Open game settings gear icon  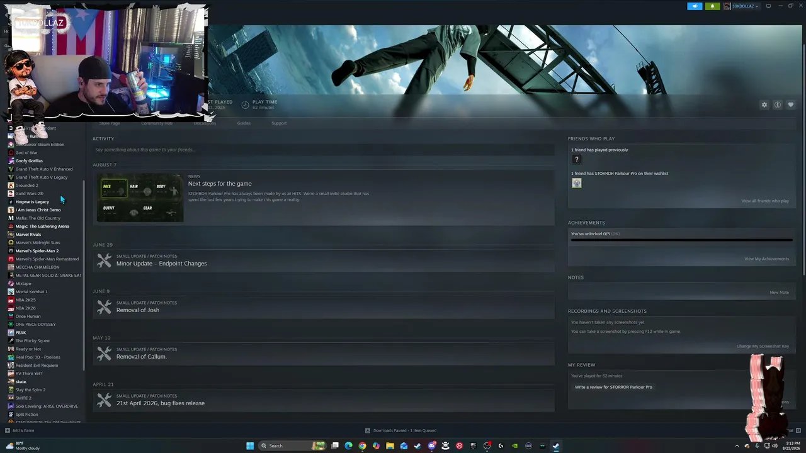pos(764,105)
